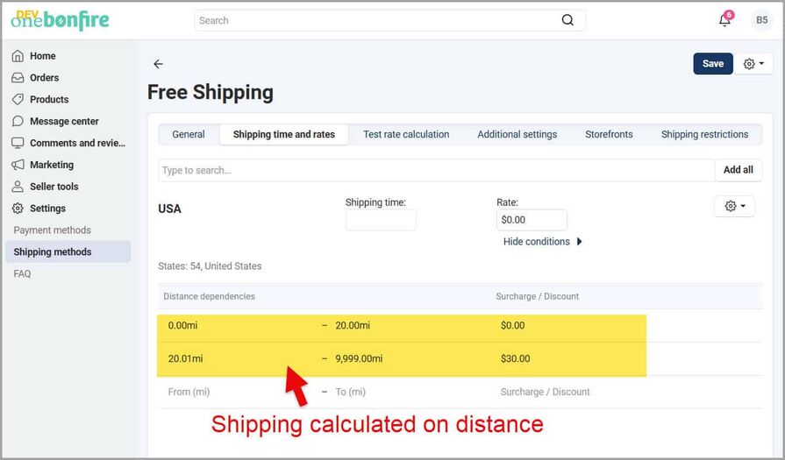The height and width of the screenshot is (460, 785).
Task: Click the Message center chat icon
Action: [18, 122]
